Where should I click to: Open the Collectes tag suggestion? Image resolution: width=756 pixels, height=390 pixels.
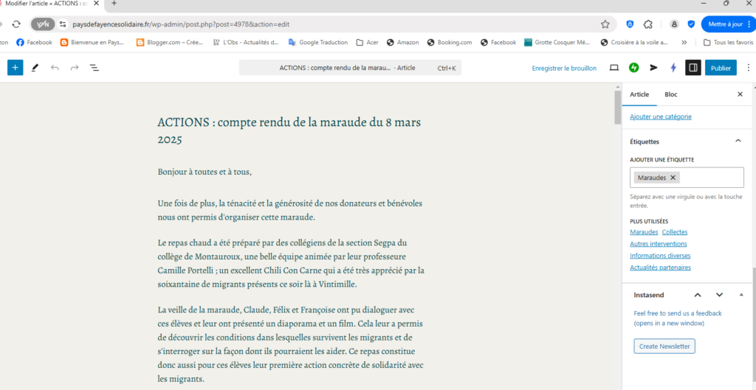(x=674, y=232)
